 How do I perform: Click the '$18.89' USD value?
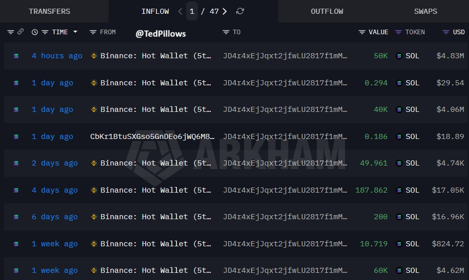(450, 136)
